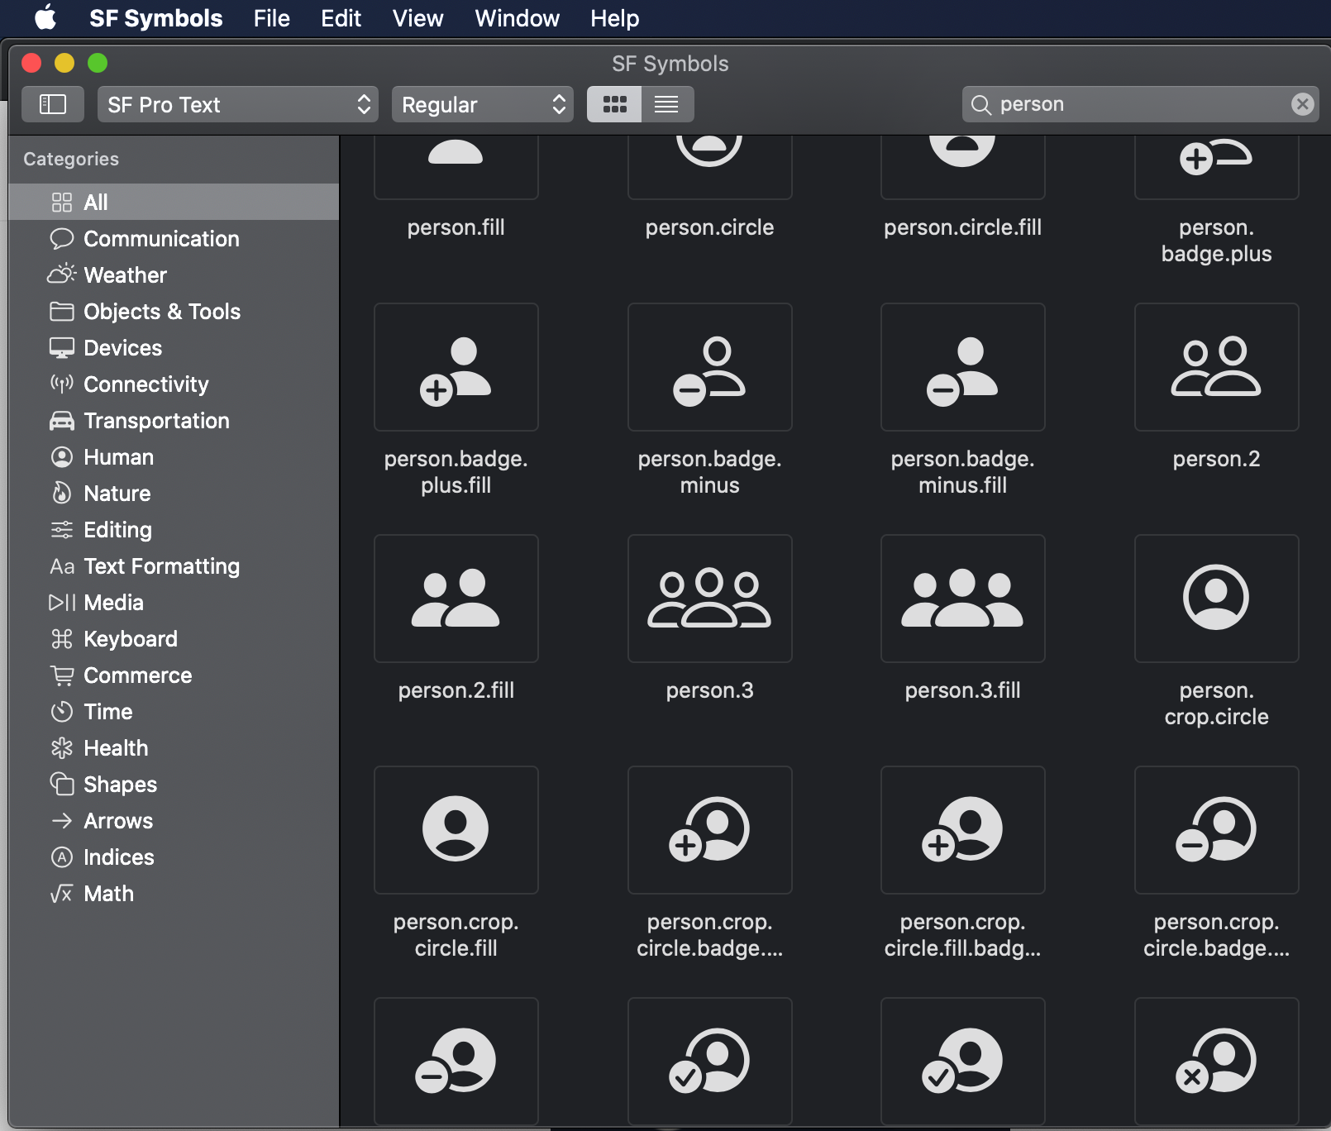Select the person.circle symbol tile
This screenshot has width=1331, height=1131.
coord(710,167)
